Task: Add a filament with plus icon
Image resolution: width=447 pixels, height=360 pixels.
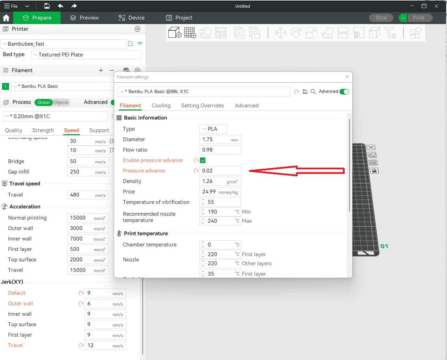Action: pos(101,70)
